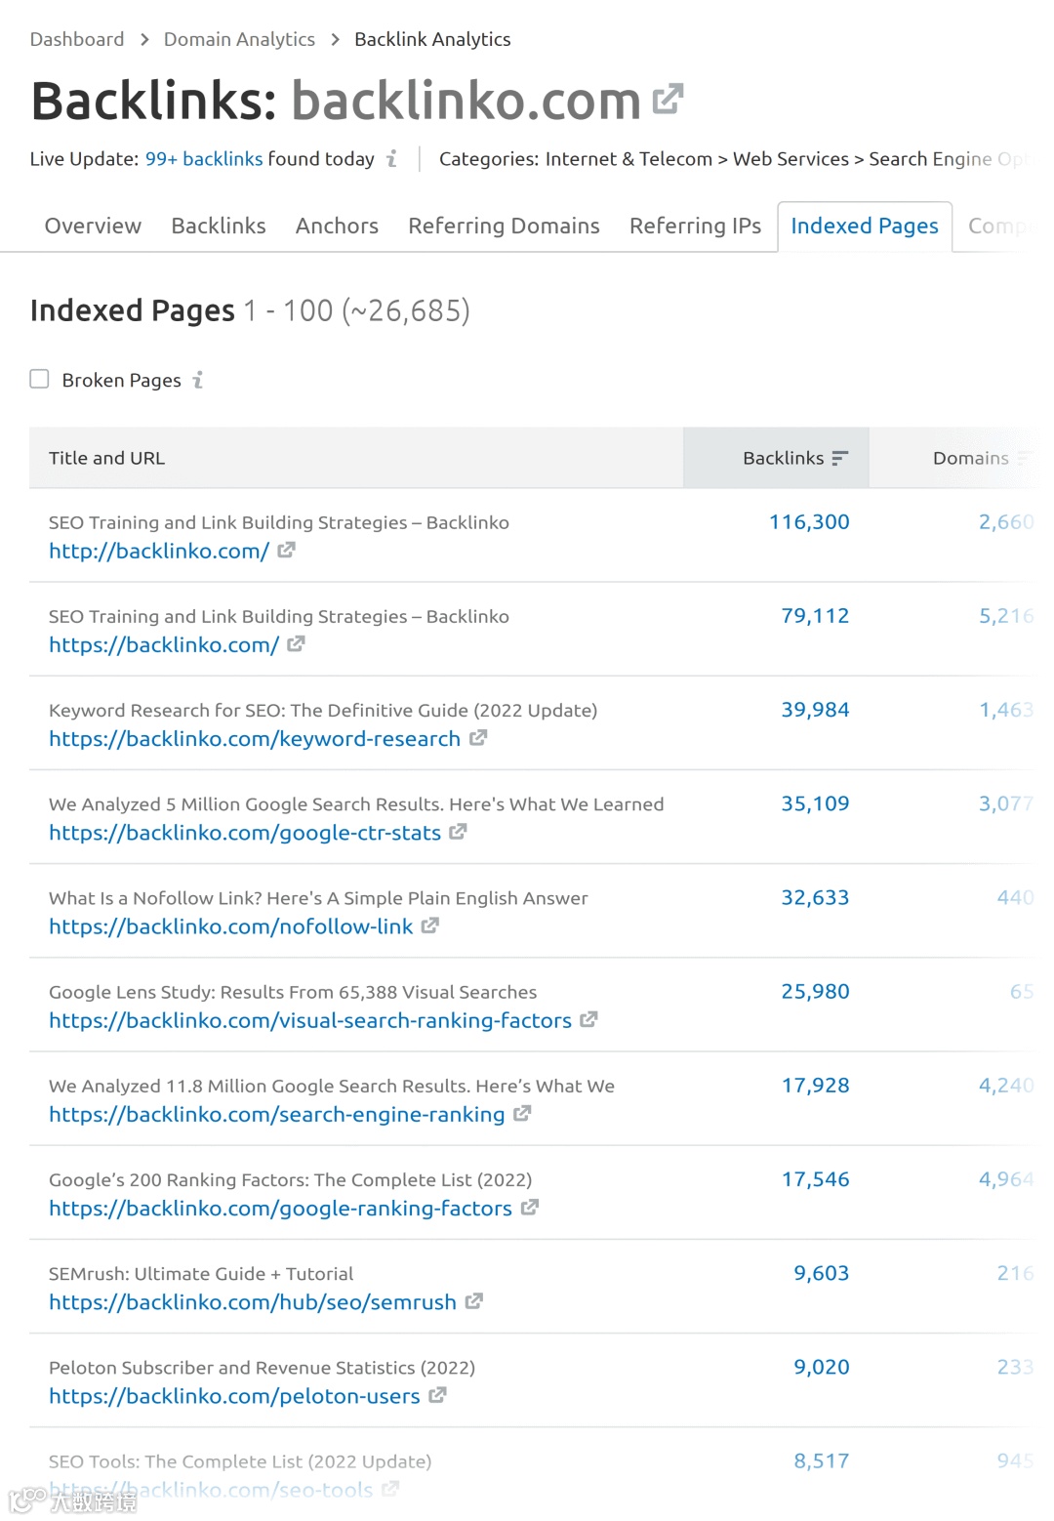This screenshot has width=1054, height=1521.
Task: Click the 'SEMrush: Ultimate Guide + Tutorial' title
Action: click(x=201, y=1273)
